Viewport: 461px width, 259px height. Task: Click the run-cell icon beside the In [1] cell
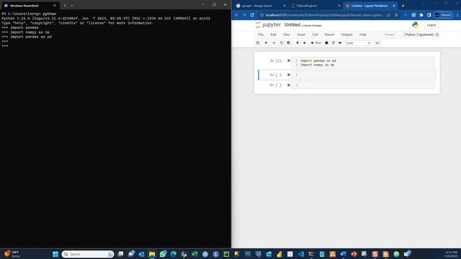click(289, 60)
